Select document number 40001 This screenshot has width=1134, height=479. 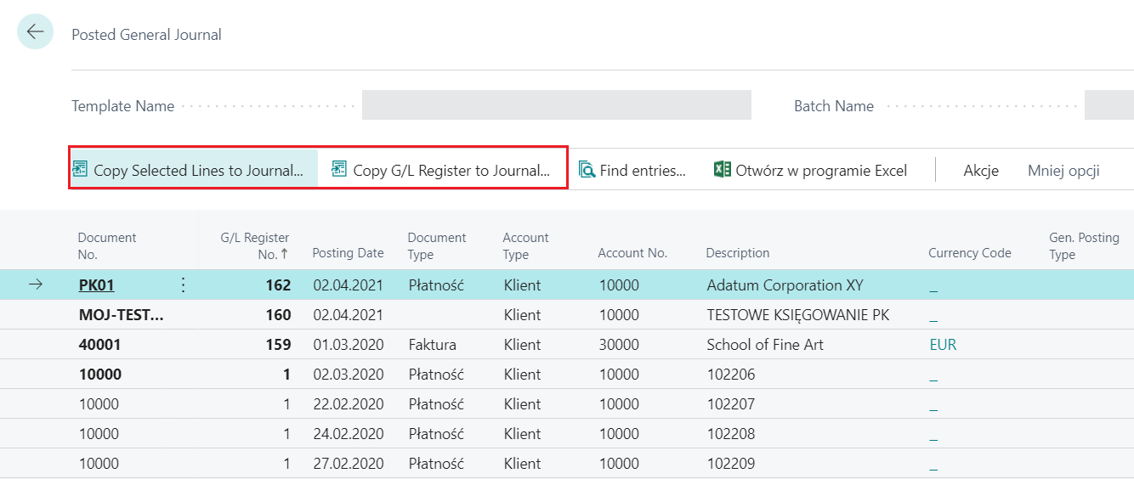(100, 345)
